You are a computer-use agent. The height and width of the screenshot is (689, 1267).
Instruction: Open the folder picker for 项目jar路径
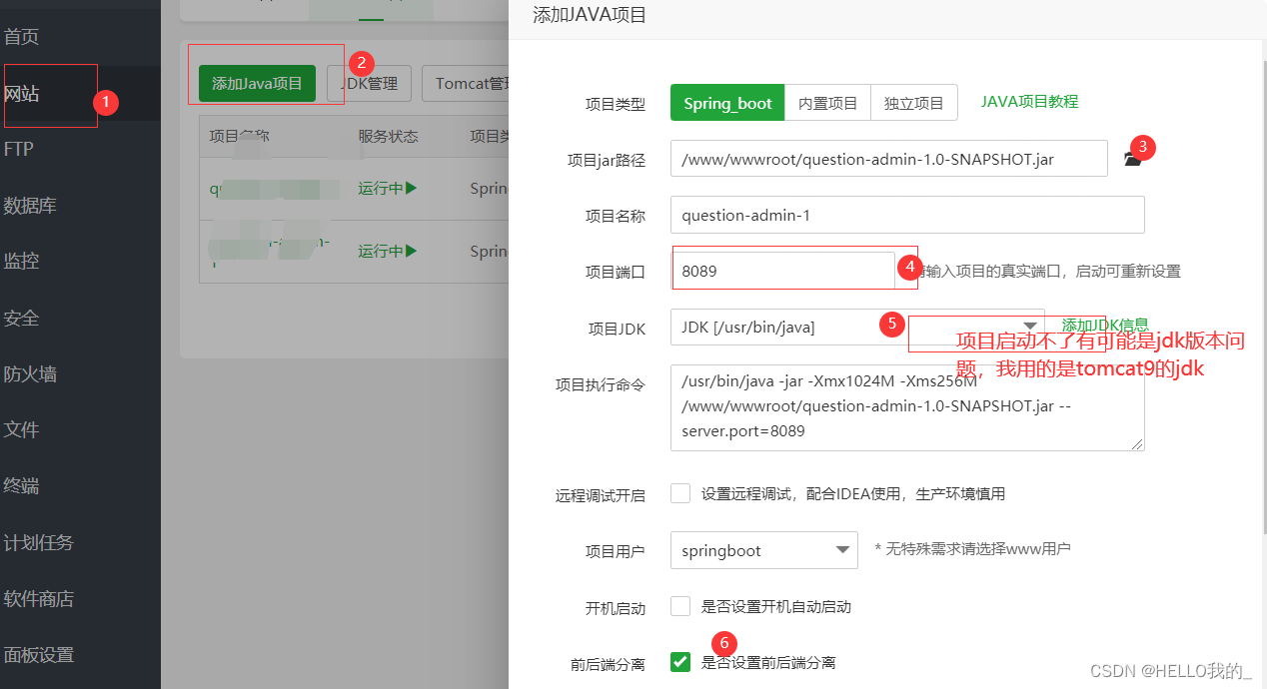(1134, 157)
